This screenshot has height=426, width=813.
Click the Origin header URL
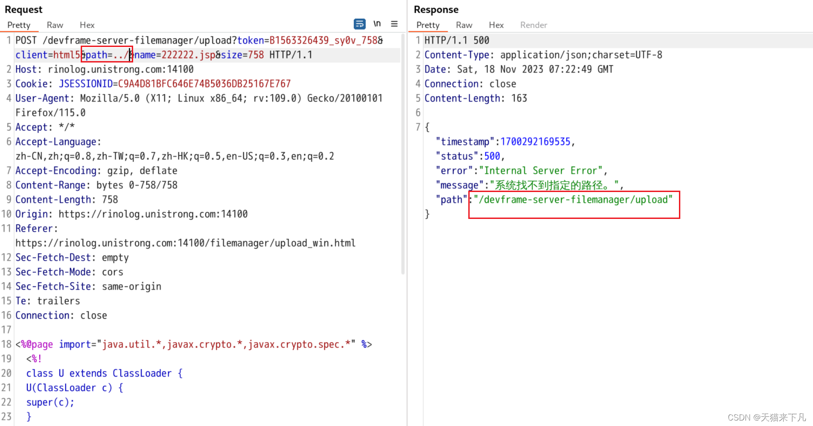[153, 214]
